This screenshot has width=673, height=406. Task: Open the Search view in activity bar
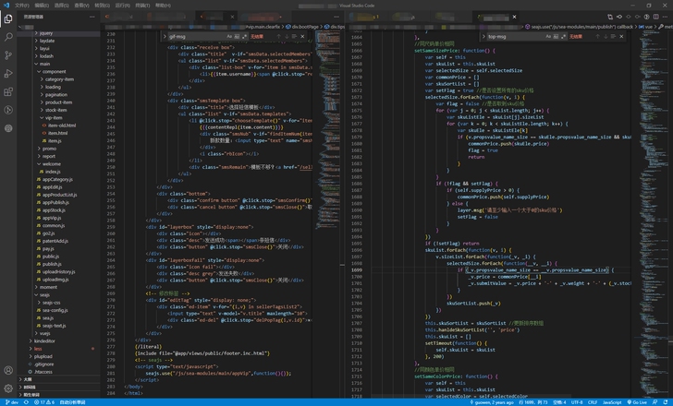click(x=8, y=37)
